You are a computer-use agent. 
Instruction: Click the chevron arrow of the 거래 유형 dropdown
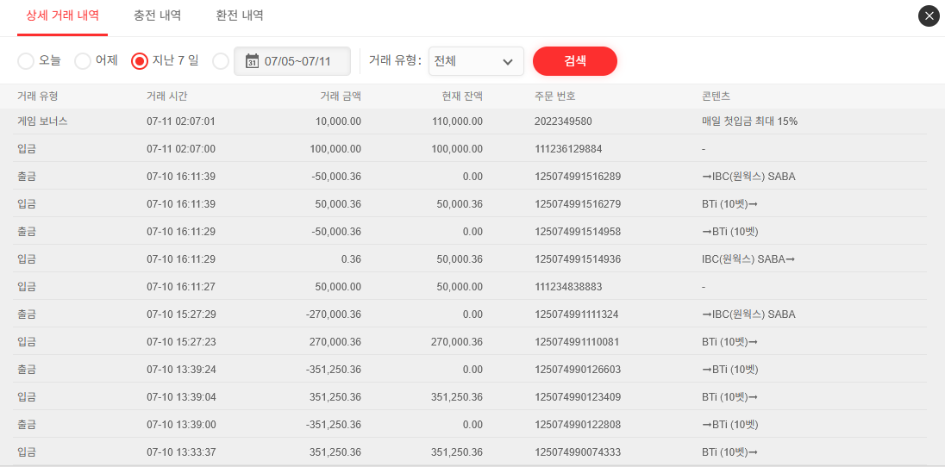(508, 62)
